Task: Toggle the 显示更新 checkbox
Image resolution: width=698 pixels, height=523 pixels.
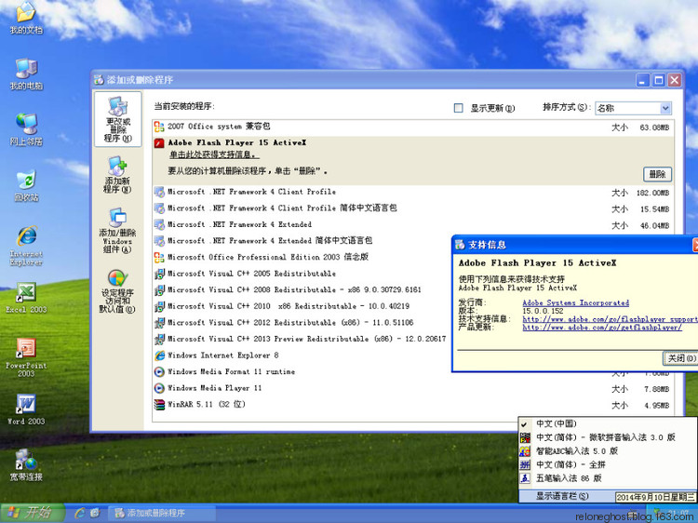Action: [458, 108]
